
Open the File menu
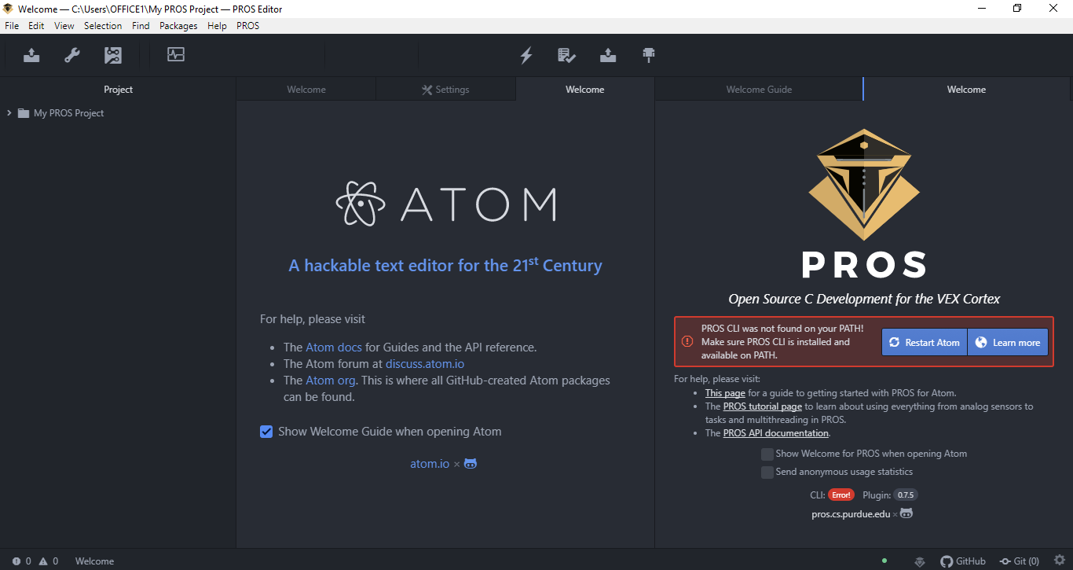(x=12, y=26)
